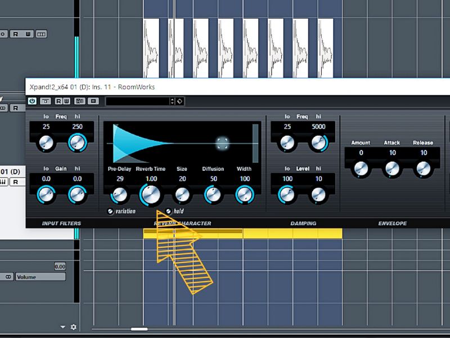The image size is (450, 338).
Task: Click the Envelope Release knob
Action: (424, 168)
